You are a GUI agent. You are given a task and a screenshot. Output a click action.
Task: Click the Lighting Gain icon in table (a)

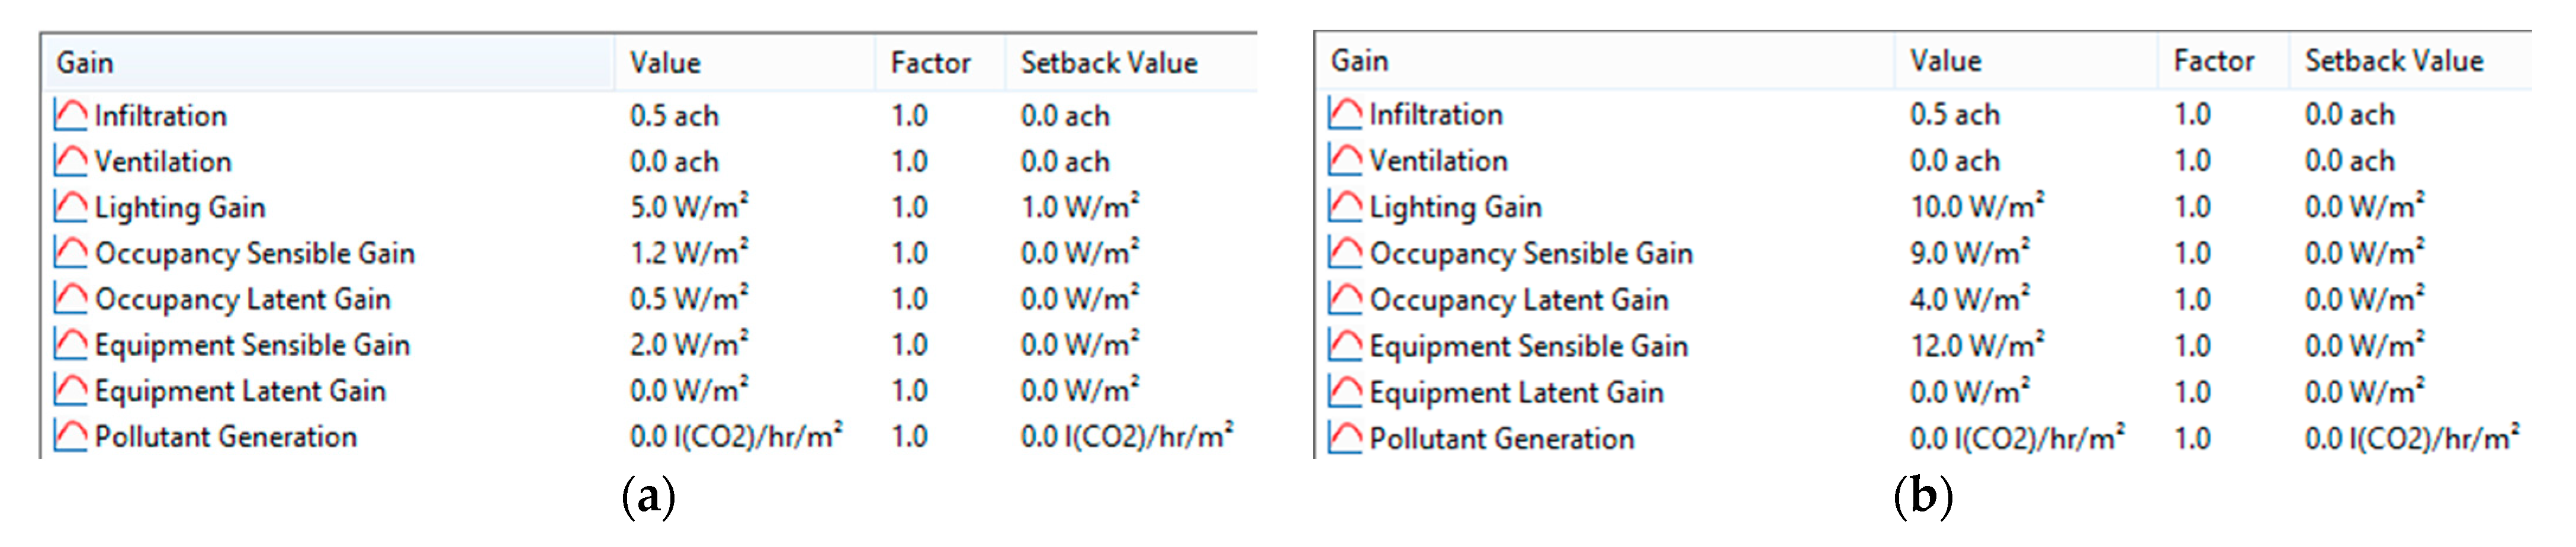70,207
